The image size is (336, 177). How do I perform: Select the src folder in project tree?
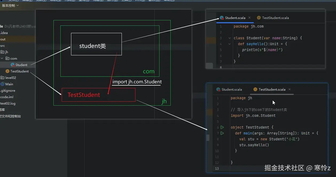tap(3, 46)
